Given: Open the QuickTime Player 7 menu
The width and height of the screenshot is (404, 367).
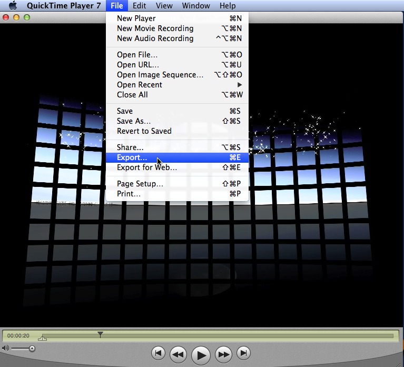Looking at the screenshot, I should point(64,5).
